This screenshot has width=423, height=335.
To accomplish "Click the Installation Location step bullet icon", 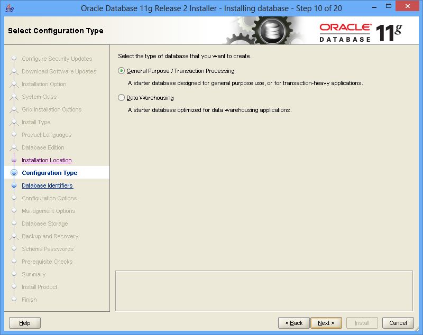I will [x=14, y=160].
